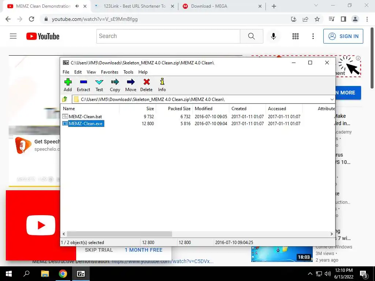375x281 pixels.
Task: Click the Move toolbar icon in 7-Zip
Action: (x=131, y=85)
